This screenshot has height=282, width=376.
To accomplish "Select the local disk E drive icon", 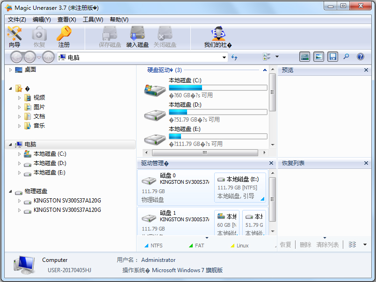I will 155,139.
